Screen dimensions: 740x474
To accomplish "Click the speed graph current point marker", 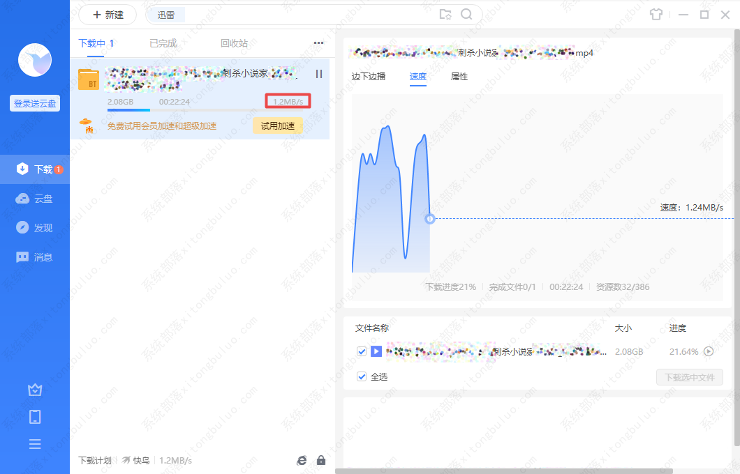I will click(429, 219).
